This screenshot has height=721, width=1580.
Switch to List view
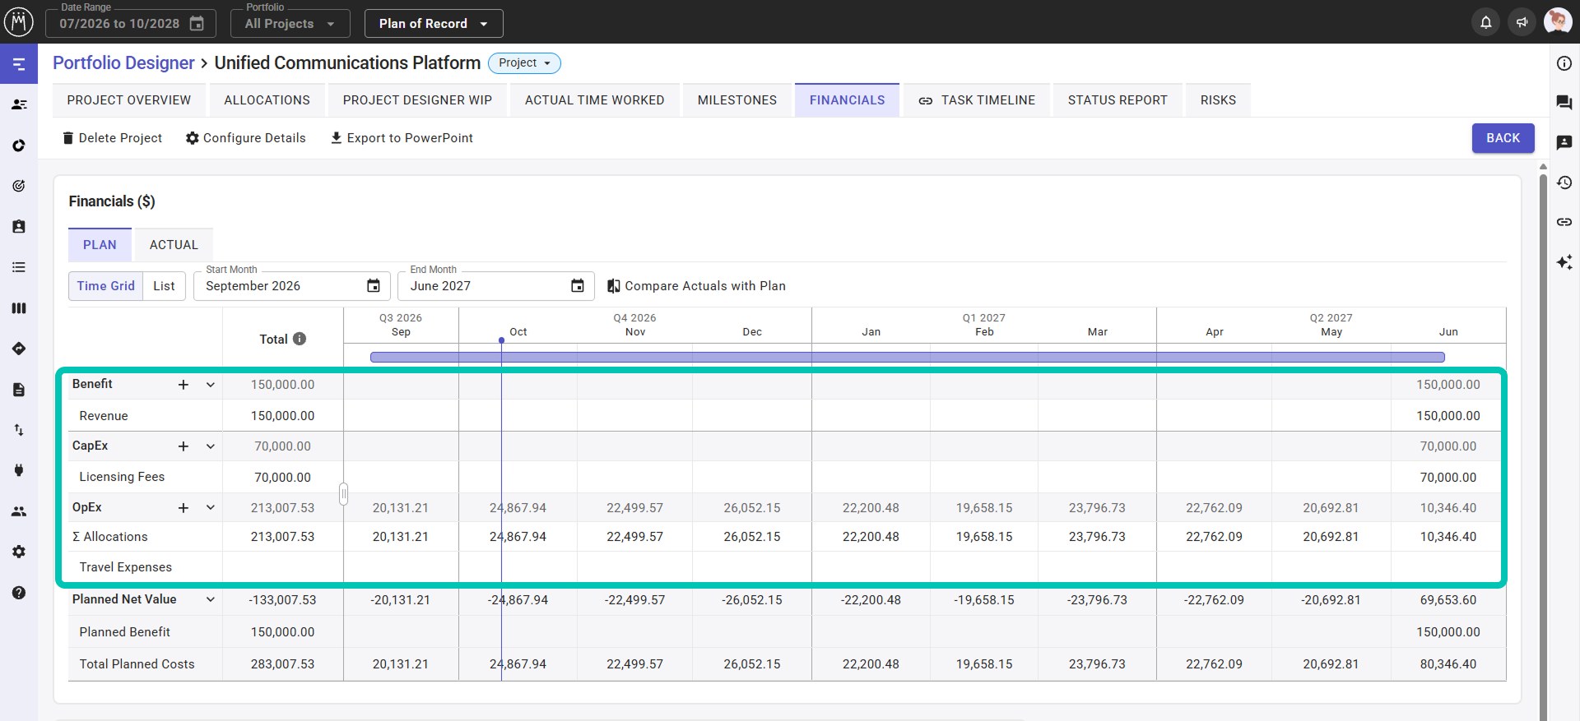tap(164, 286)
